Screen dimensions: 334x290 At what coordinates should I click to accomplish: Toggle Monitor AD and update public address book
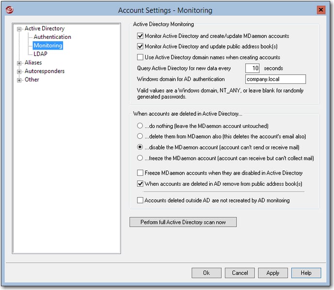click(140, 46)
